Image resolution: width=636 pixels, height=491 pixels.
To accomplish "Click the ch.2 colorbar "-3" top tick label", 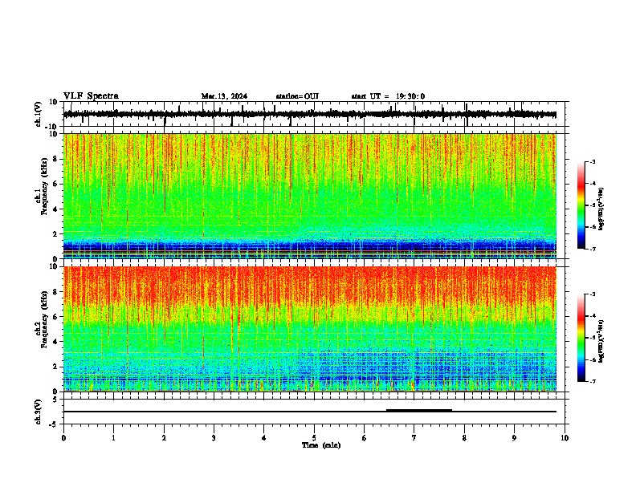I will pos(593,294).
